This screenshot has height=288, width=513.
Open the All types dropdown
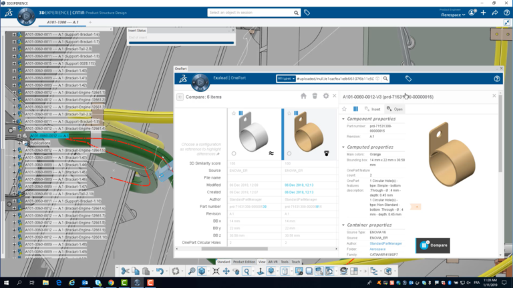point(286,79)
